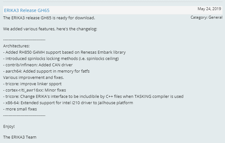This screenshot has width=225, height=143.
Task: Click the contrib/infineon CAN driver line
Action: click(38, 65)
